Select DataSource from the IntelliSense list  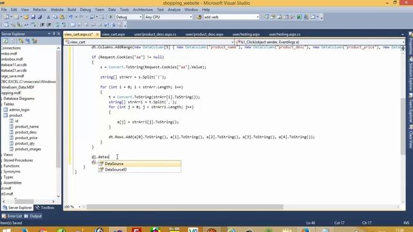coord(139,164)
